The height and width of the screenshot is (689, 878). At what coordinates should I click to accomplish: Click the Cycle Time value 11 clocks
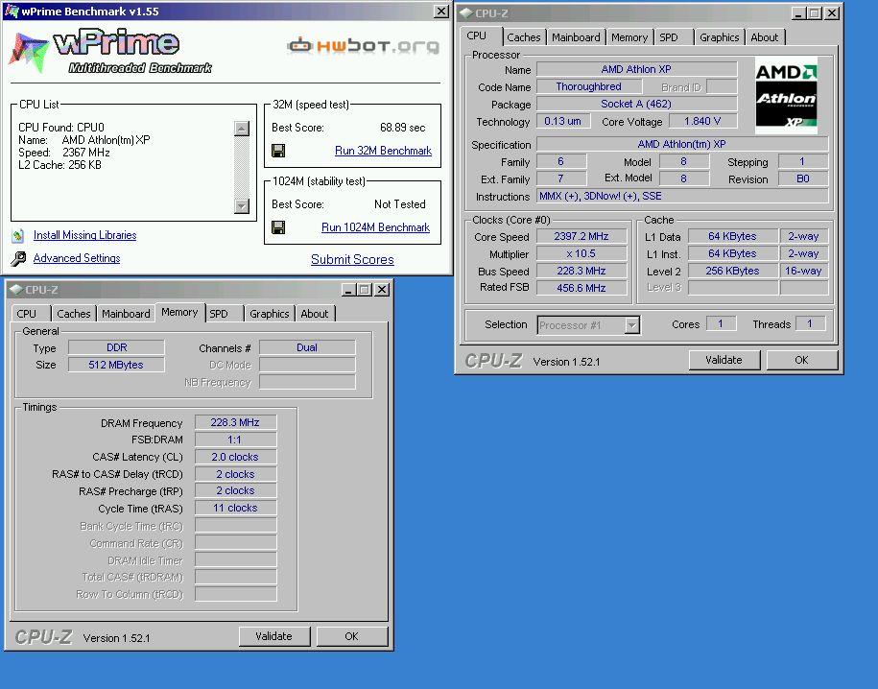[x=235, y=508]
